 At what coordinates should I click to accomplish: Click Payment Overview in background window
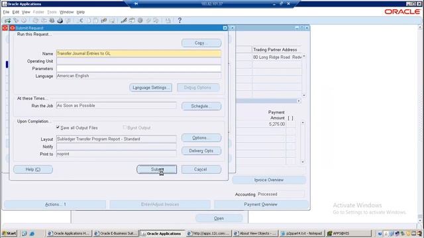[261, 204]
